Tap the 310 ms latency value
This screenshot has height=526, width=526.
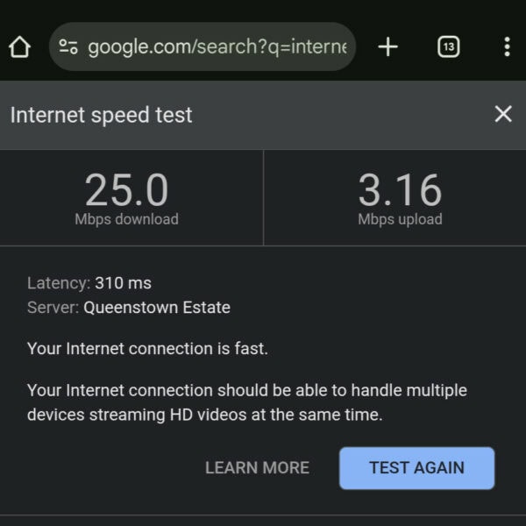click(x=123, y=283)
